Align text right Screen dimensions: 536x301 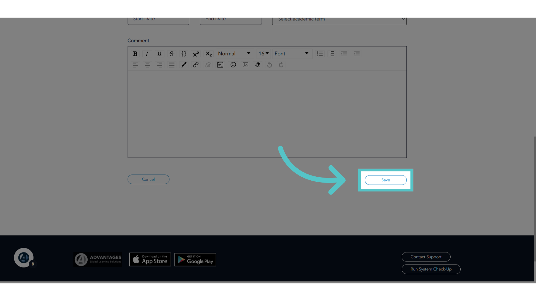[x=160, y=65]
